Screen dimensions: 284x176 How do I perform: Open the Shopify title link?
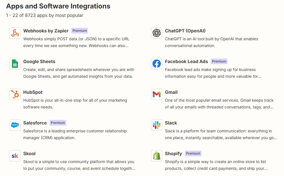173,153
